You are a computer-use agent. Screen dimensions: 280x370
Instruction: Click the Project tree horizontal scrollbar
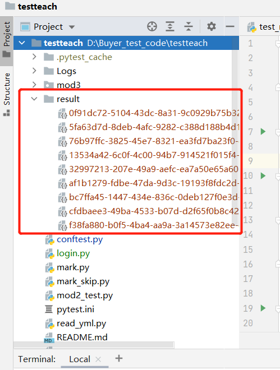[x=94, y=345]
